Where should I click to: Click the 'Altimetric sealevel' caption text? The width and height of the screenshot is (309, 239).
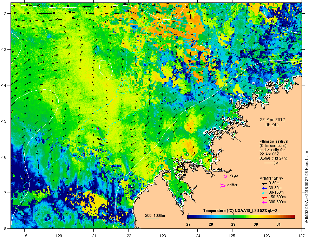click(274, 141)
